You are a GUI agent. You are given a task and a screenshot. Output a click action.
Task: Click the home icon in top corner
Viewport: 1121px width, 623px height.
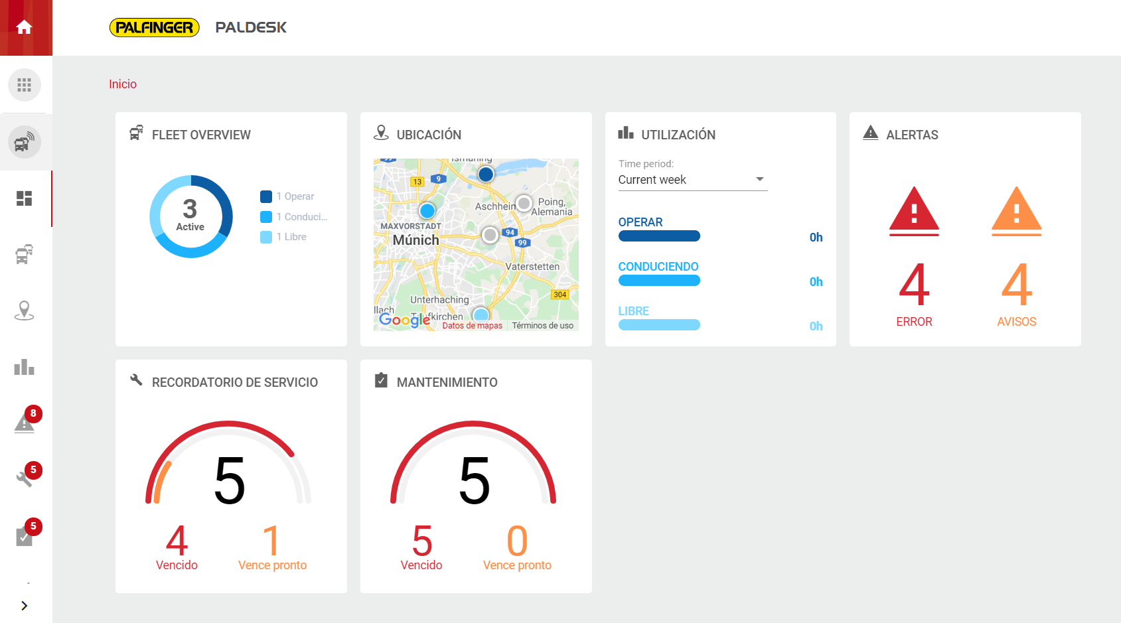point(25,27)
